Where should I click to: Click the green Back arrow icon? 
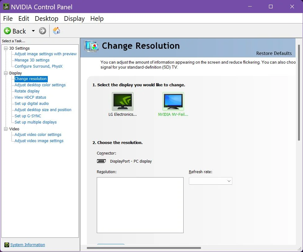(x=7, y=31)
